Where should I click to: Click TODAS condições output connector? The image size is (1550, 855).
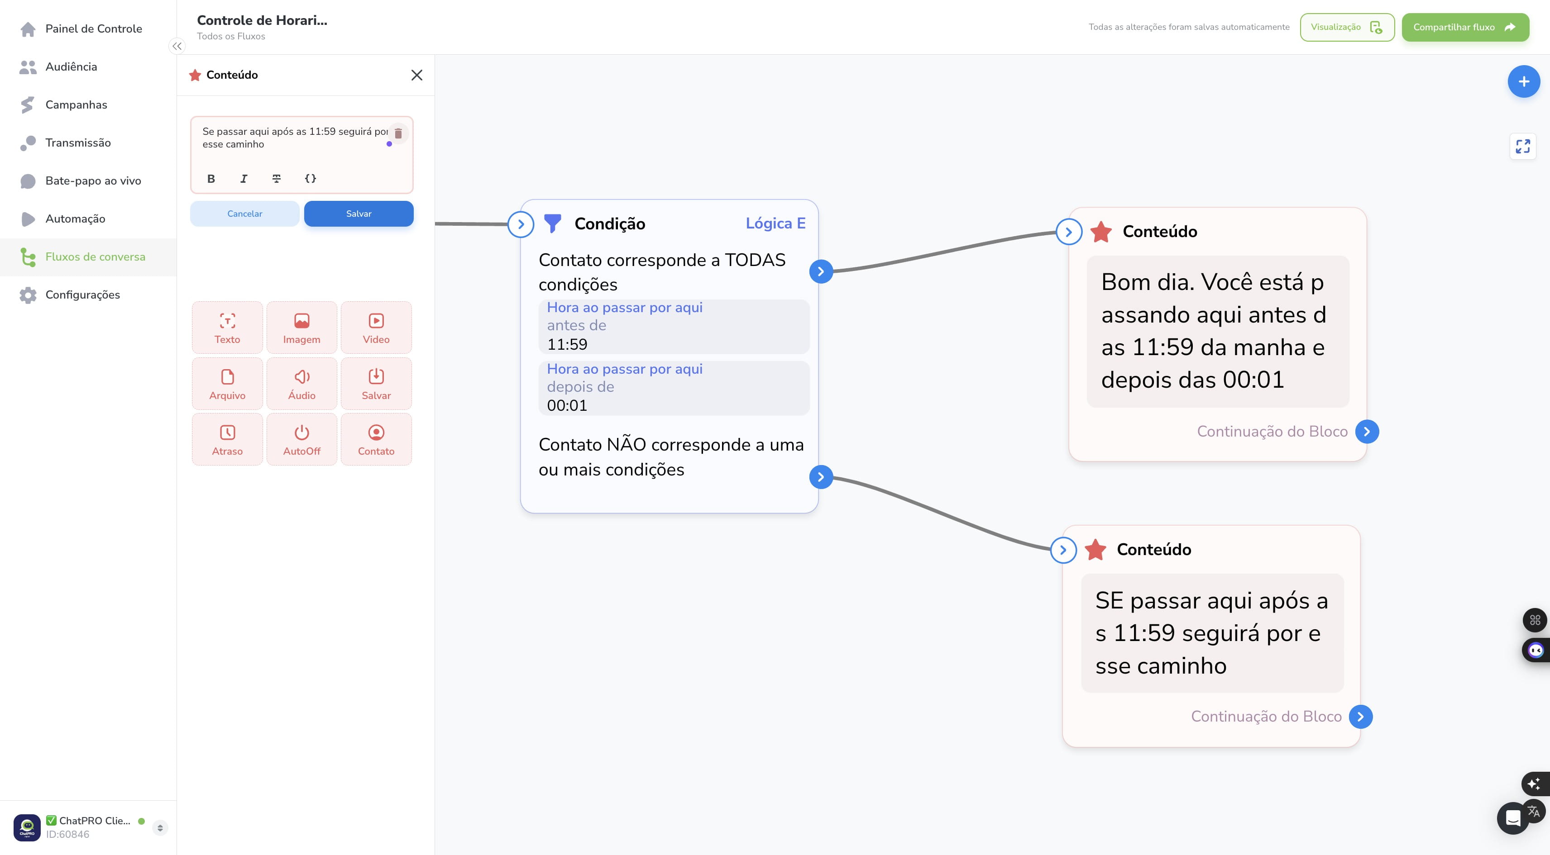tap(821, 271)
